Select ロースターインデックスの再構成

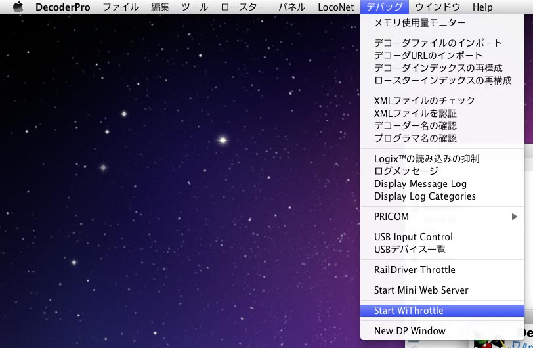point(442,81)
